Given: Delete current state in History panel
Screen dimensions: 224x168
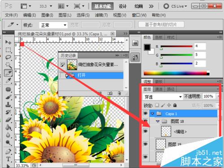Looking at the screenshot, I should 119,94.
